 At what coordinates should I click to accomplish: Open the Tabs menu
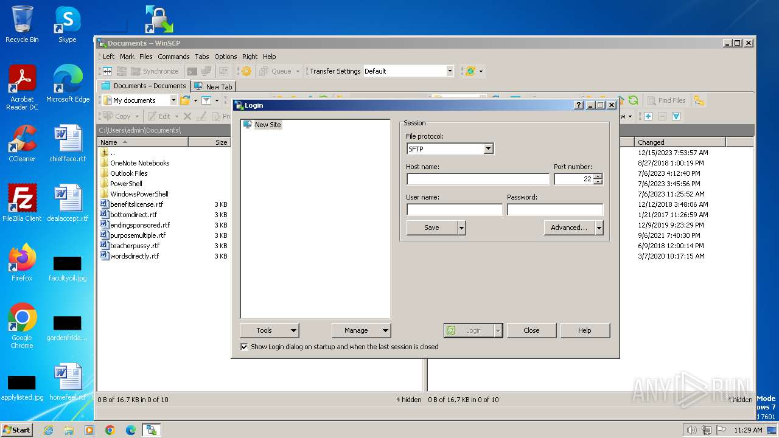click(x=202, y=57)
